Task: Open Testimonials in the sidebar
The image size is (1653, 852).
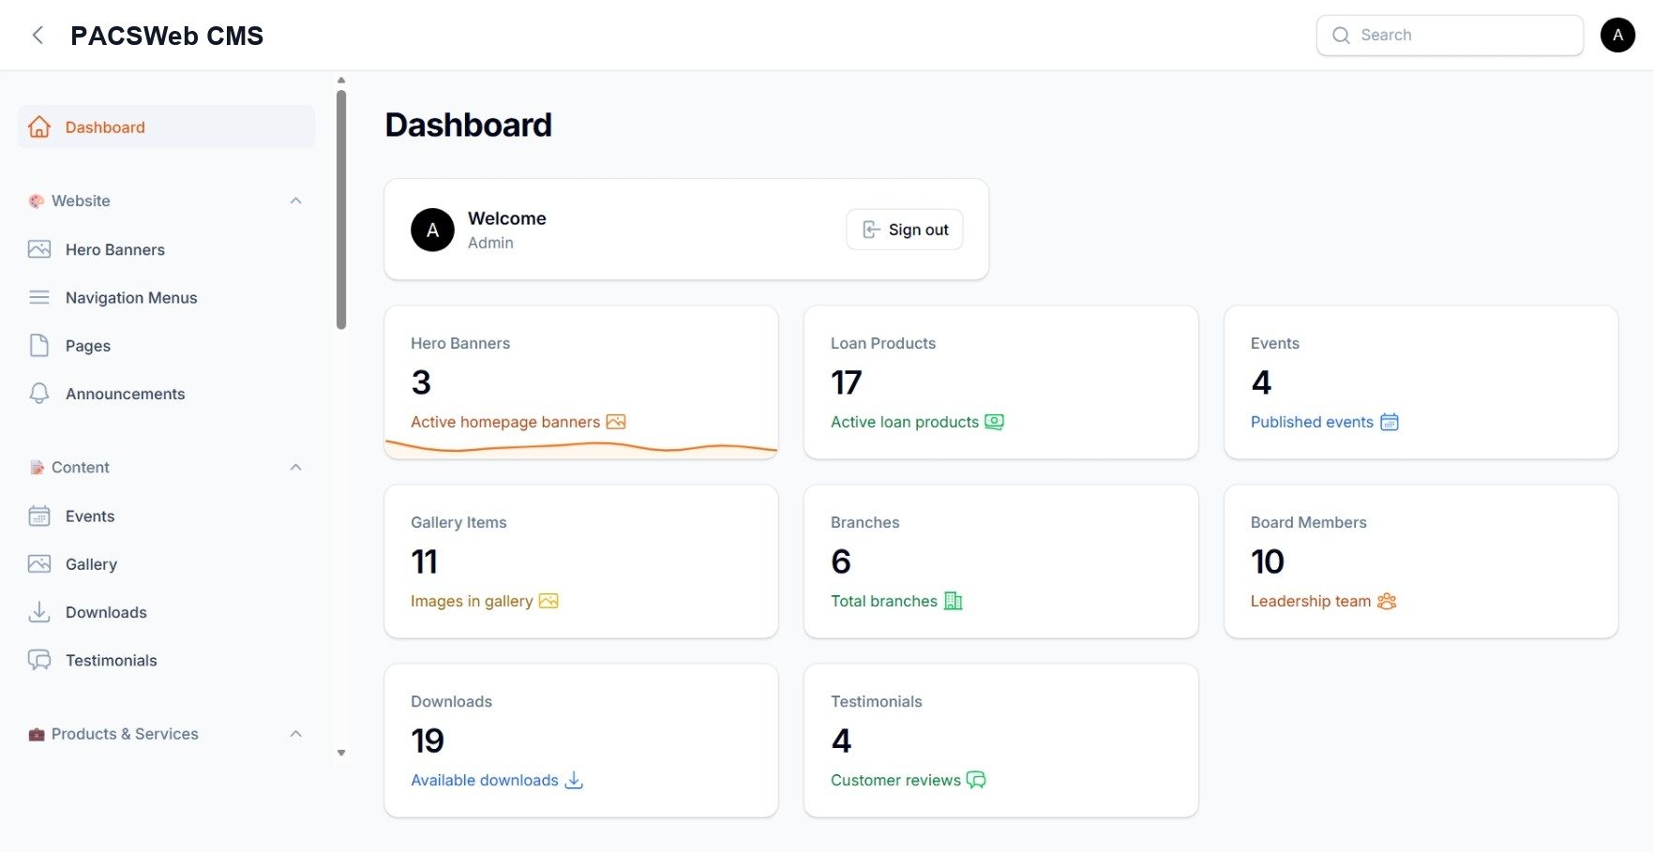Action: 166,661
